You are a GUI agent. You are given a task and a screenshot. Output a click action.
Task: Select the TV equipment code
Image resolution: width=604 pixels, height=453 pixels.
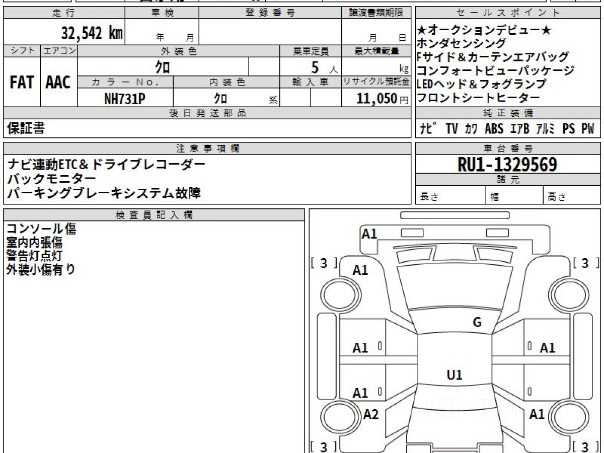451,129
